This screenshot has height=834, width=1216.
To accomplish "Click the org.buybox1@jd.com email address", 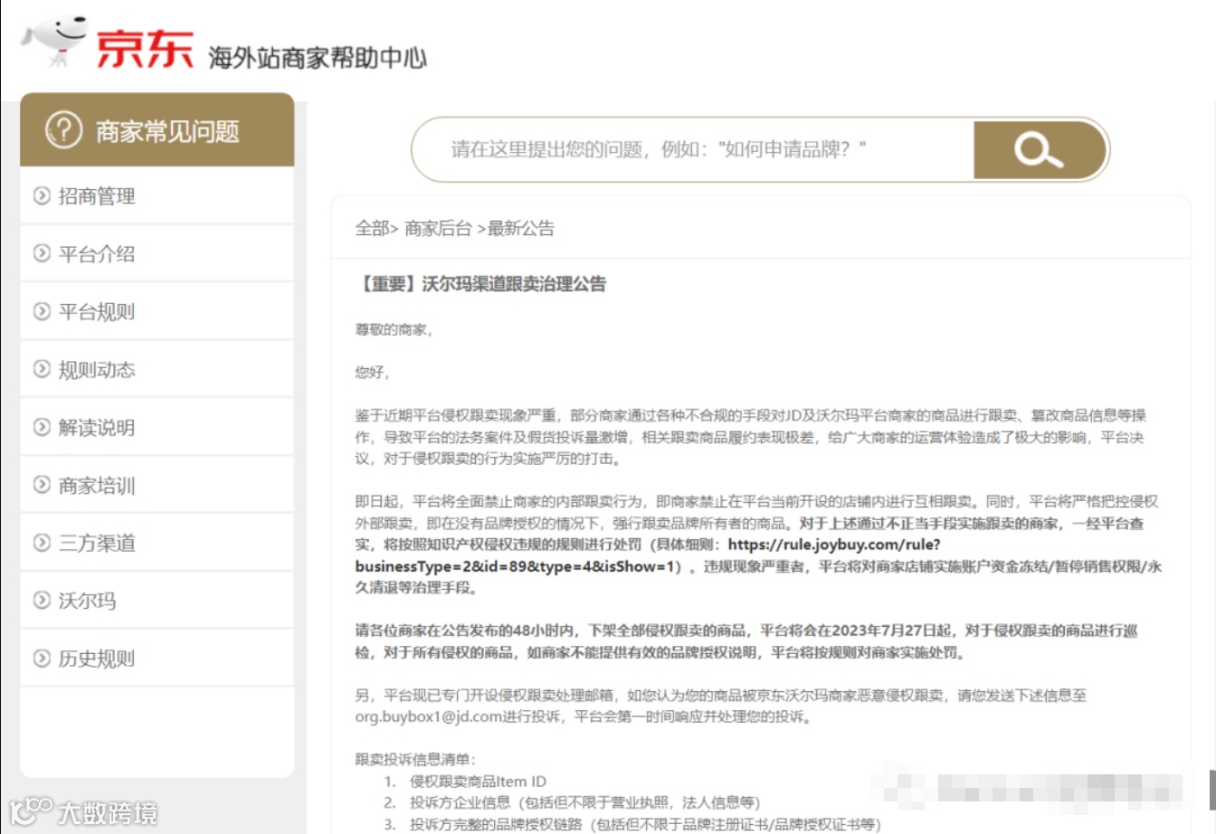I will (428, 716).
